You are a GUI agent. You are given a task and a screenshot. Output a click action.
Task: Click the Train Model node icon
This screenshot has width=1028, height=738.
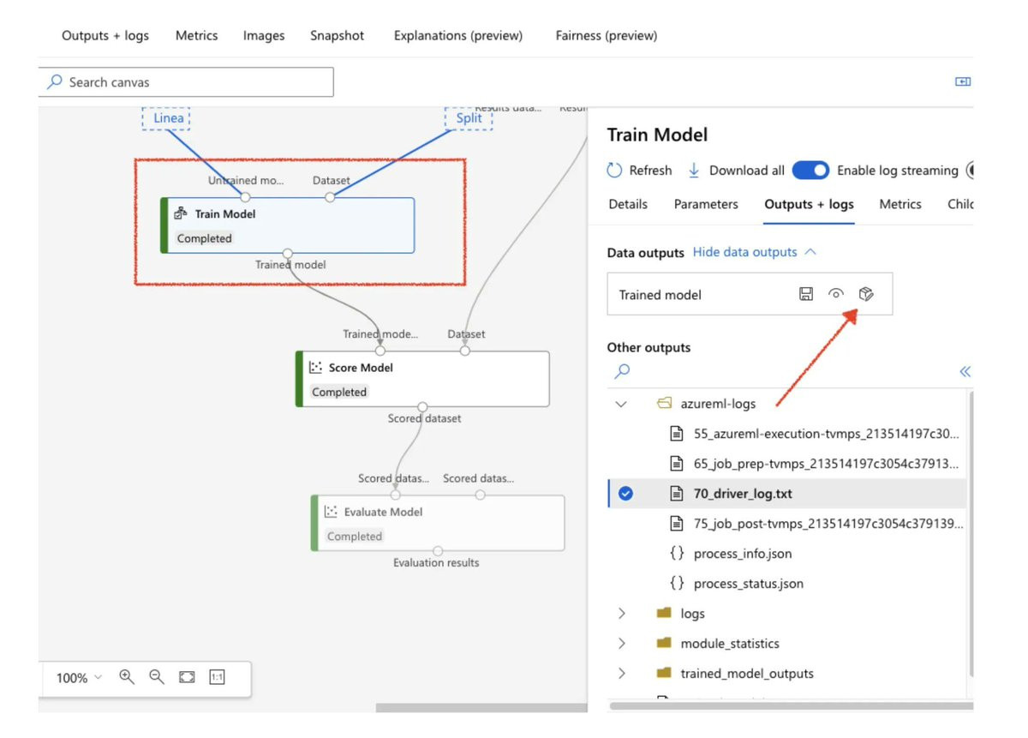[x=181, y=213]
